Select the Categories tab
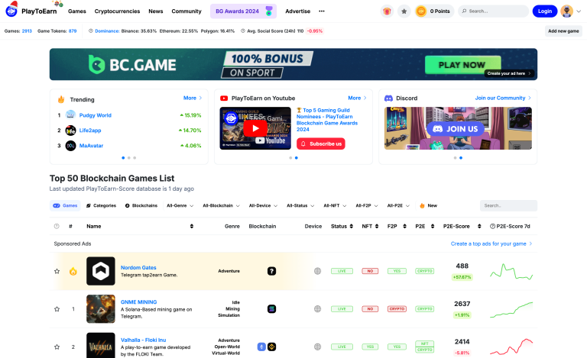The image size is (587, 358). coord(101,205)
